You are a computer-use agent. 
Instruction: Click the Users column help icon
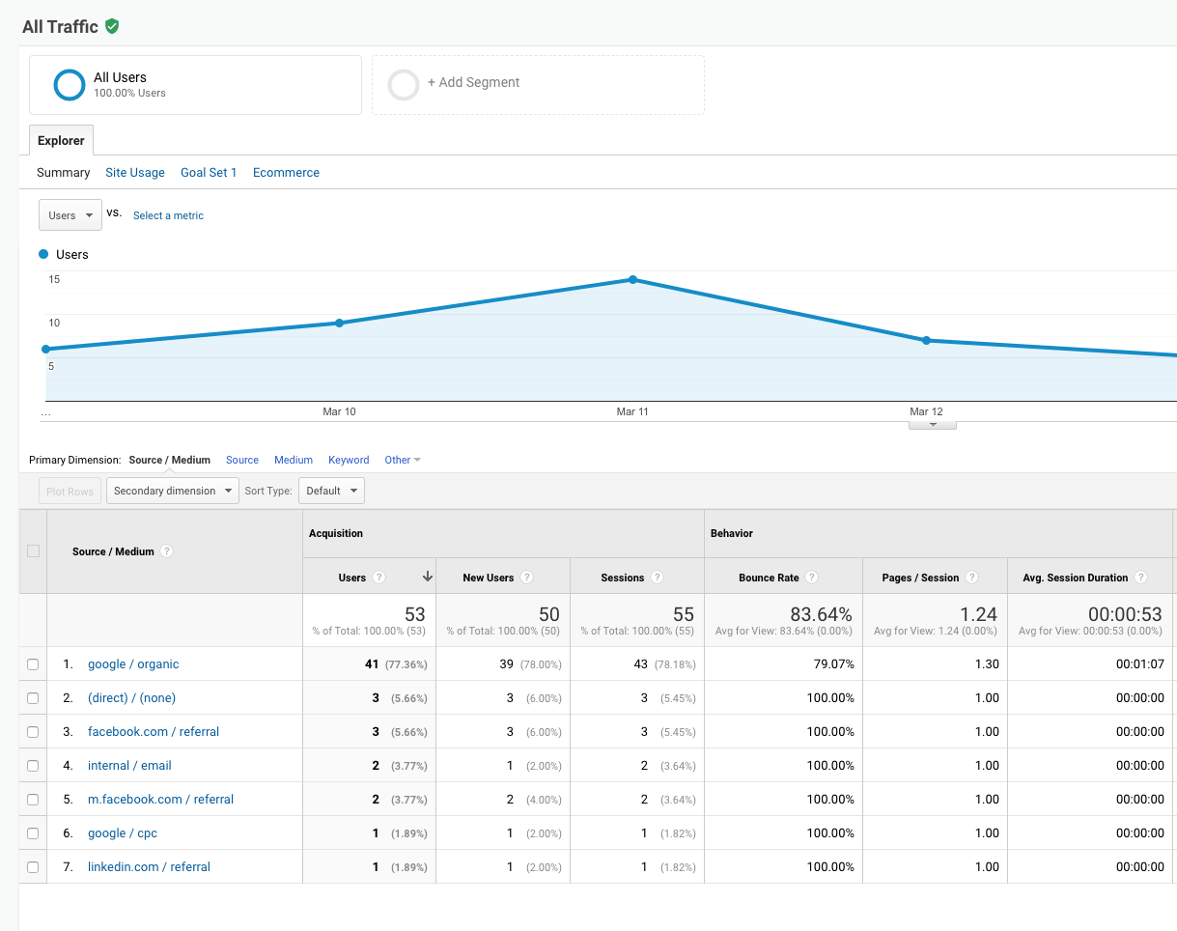[379, 577]
